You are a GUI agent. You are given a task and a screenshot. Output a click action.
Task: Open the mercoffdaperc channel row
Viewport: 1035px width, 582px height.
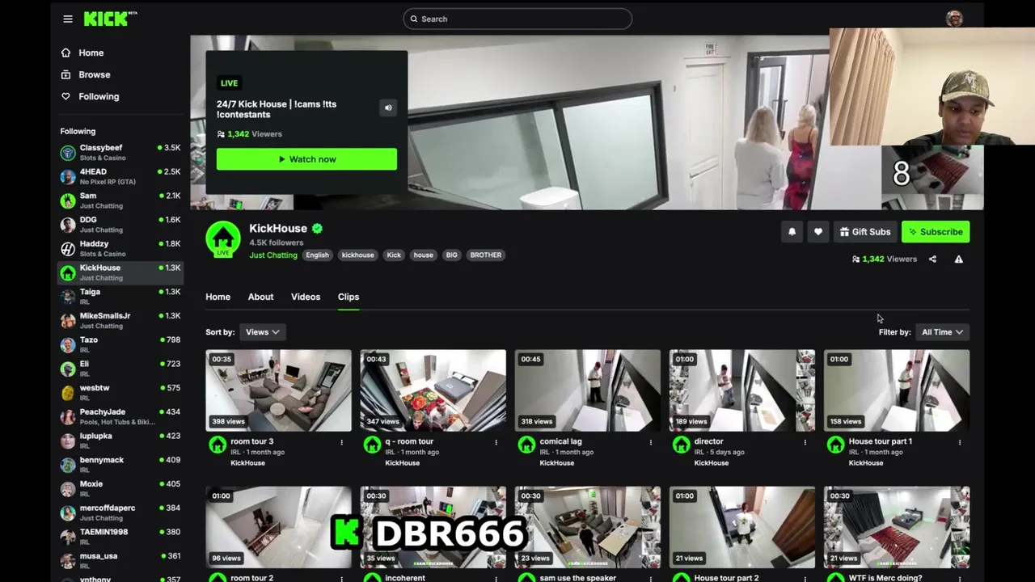(x=120, y=512)
